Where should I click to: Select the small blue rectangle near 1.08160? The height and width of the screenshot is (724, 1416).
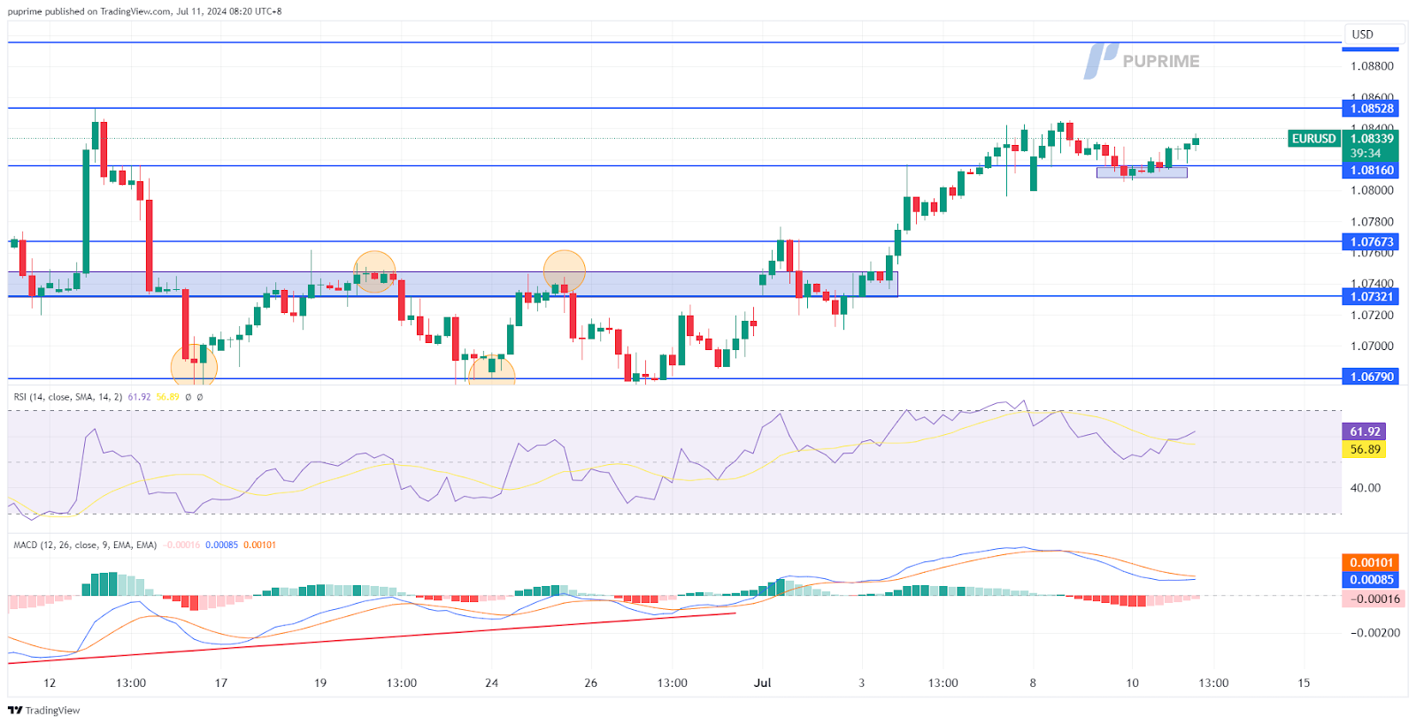(x=1142, y=173)
